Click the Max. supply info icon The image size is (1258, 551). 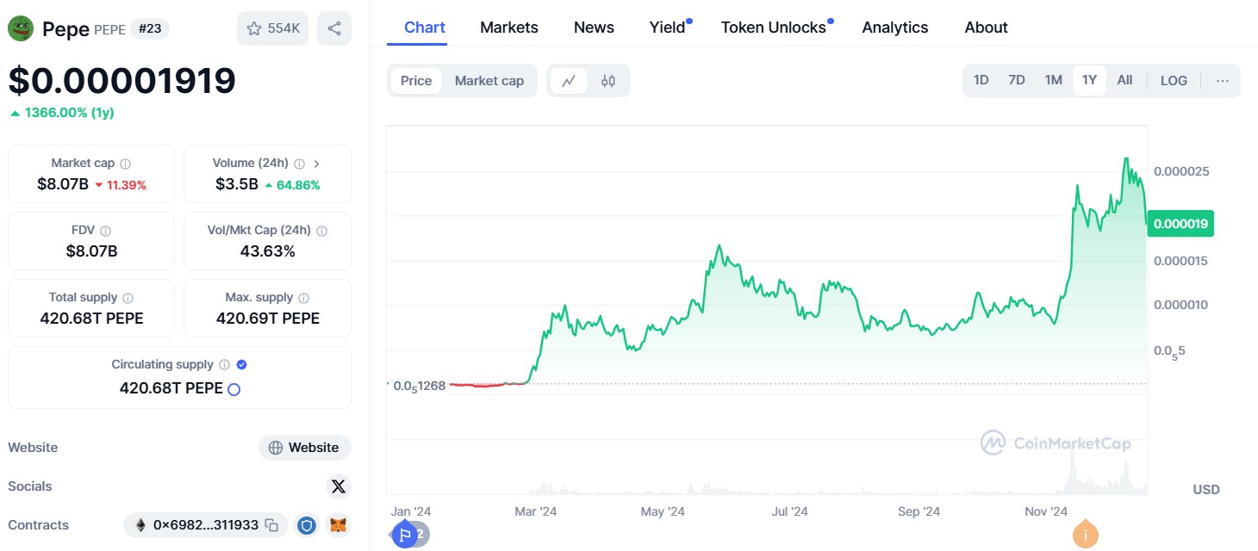[x=303, y=298]
